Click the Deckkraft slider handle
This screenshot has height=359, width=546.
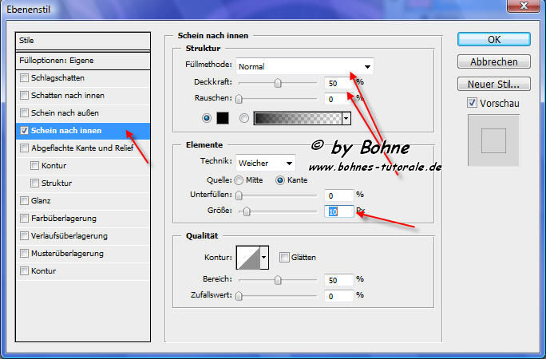pyautogui.click(x=278, y=82)
